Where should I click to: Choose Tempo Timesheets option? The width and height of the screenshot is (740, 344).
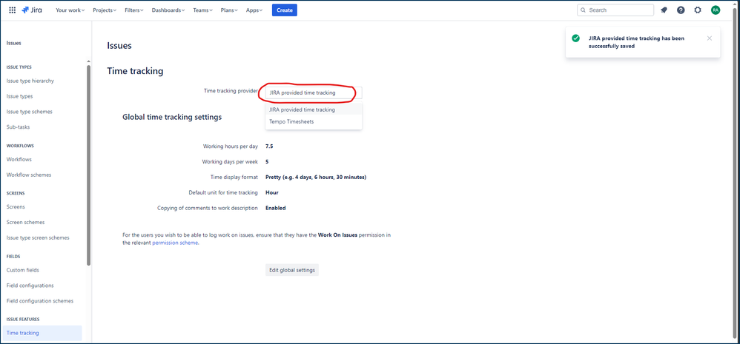coord(314,121)
